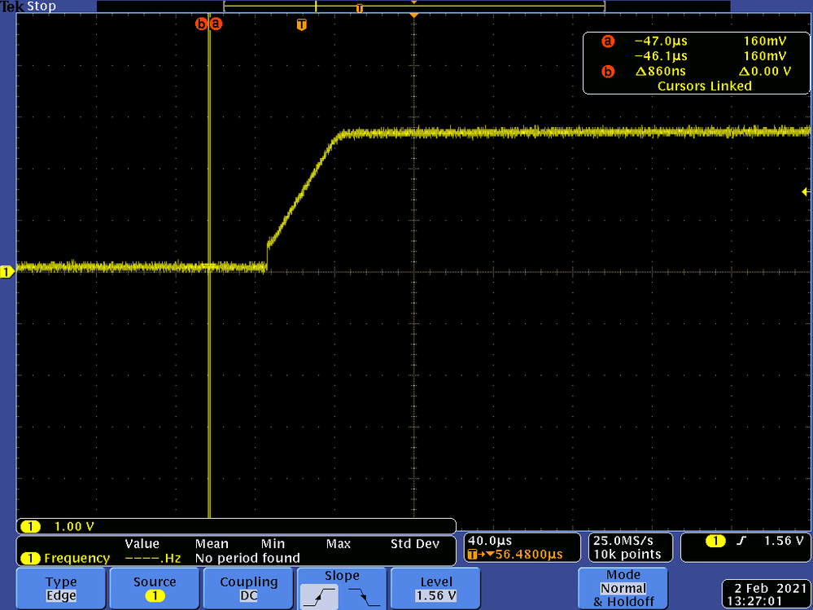Image resolution: width=813 pixels, height=610 pixels.
Task: Select the trigger Source 1 button
Action: click(155, 588)
